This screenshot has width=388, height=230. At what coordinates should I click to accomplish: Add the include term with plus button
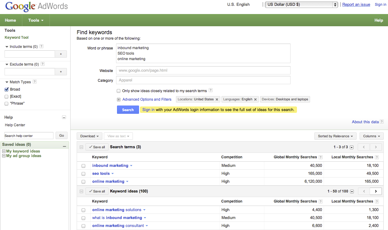click(x=61, y=54)
